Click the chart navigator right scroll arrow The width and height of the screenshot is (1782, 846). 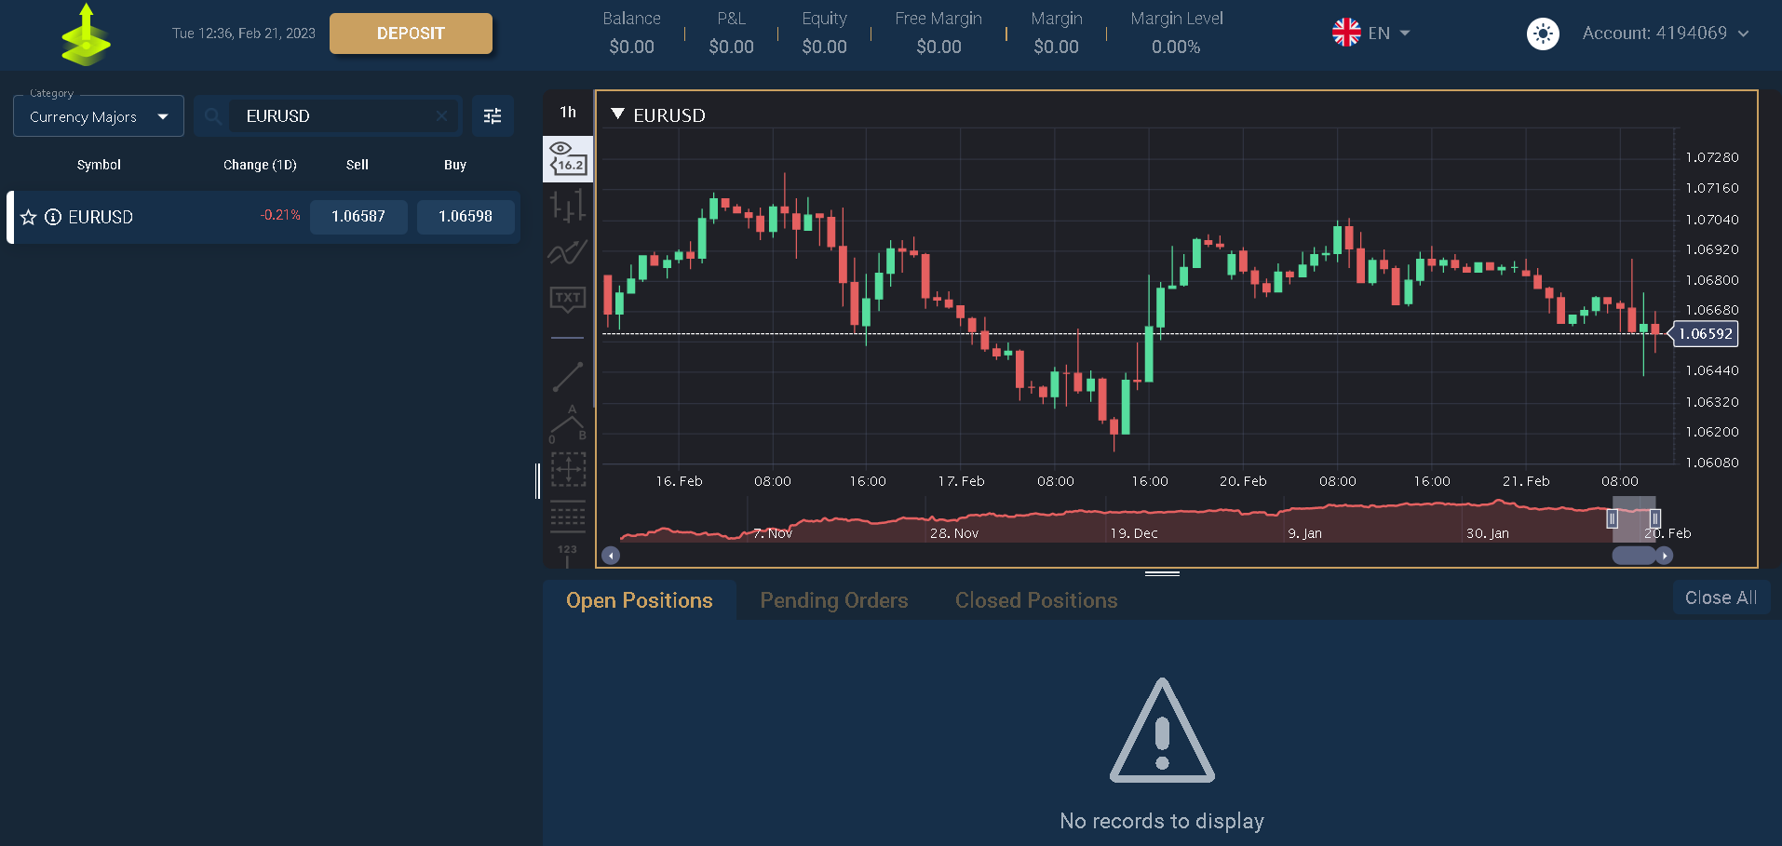pyautogui.click(x=1665, y=556)
